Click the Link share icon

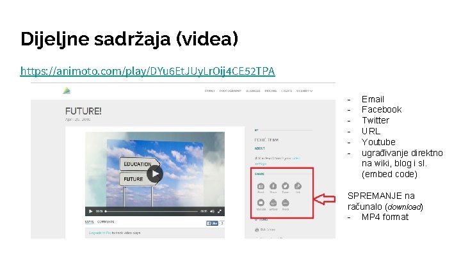tap(298, 186)
